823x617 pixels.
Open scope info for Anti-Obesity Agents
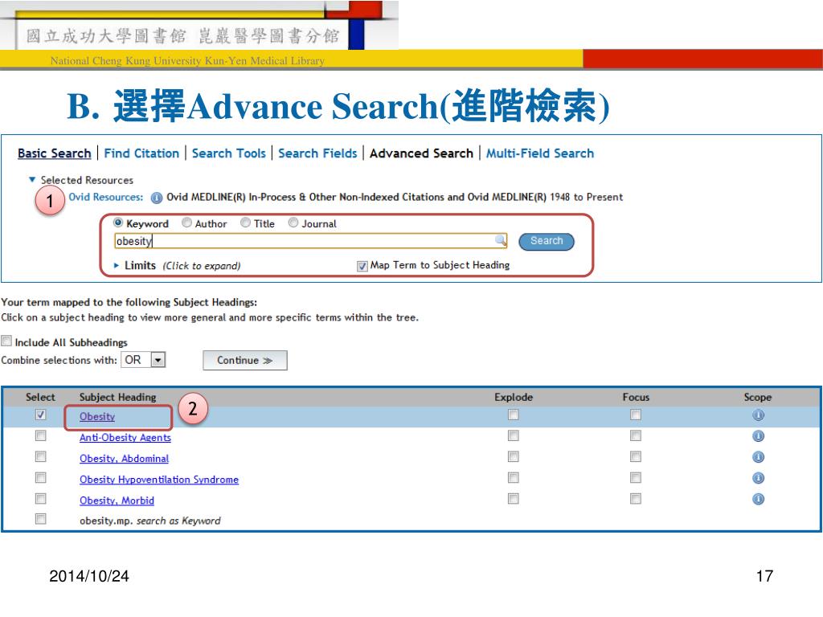(758, 436)
